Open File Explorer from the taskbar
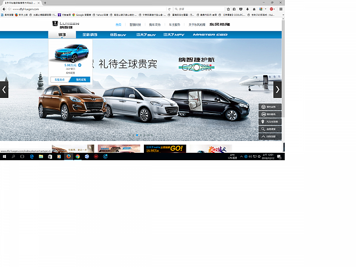The height and width of the screenshot is (267, 356). click(x=41, y=156)
